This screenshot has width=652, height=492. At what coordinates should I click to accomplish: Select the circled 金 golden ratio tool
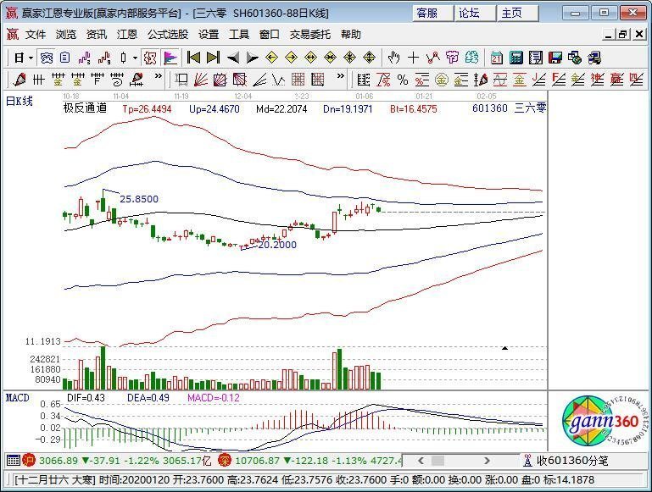click(441, 80)
